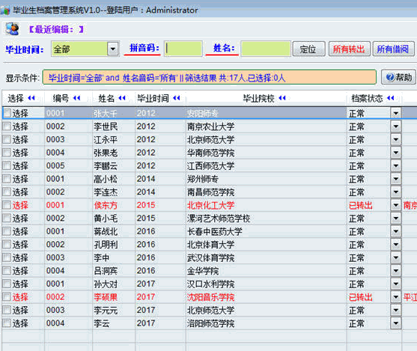The height and width of the screenshot is (351, 417).
Task: Click the 定位 button
Action: tap(308, 49)
